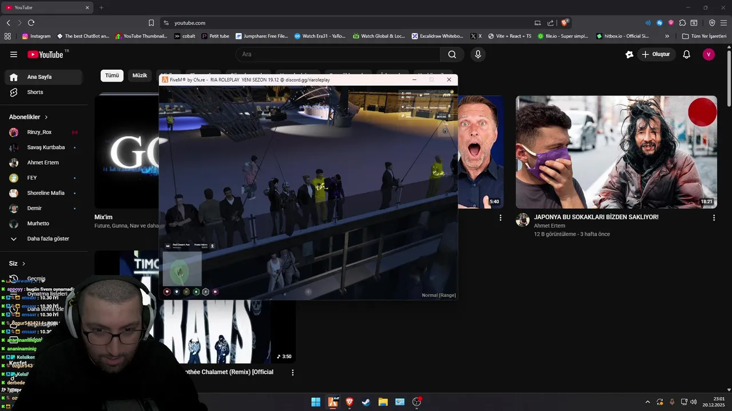
Task: Open more options for the 5:40 video
Action: coord(500,217)
